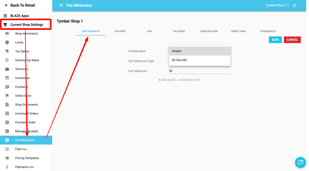
Task: Click the Online Store cart icon
Action: pos(7,96)
